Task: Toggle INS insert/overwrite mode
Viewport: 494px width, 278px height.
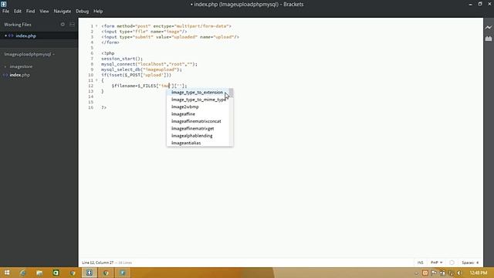Action: coord(420,263)
